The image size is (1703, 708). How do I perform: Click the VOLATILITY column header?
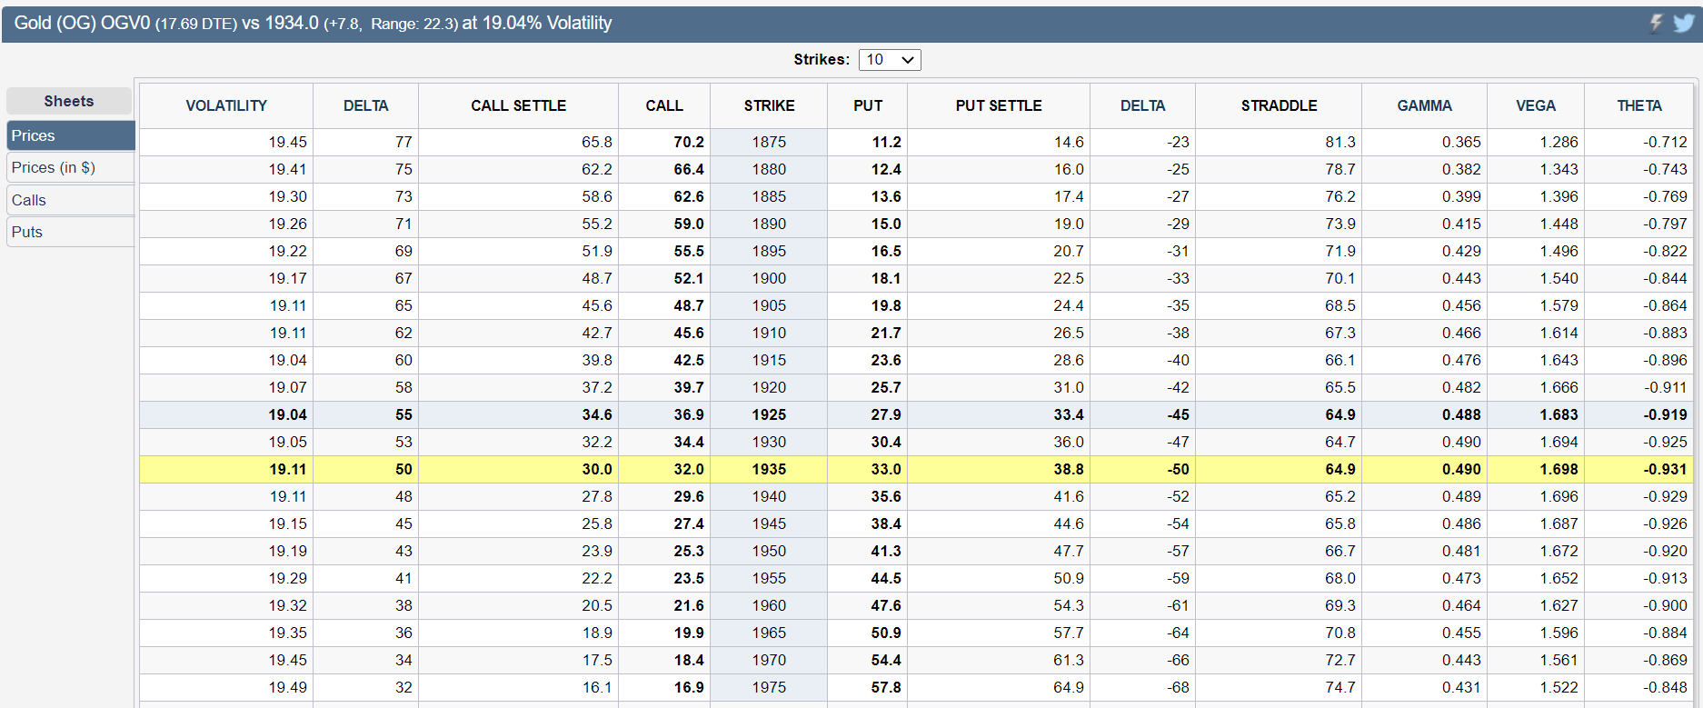(226, 105)
